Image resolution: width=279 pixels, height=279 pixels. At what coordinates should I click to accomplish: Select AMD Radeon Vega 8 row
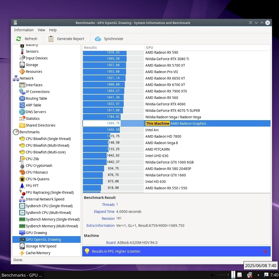click(x=176, y=143)
